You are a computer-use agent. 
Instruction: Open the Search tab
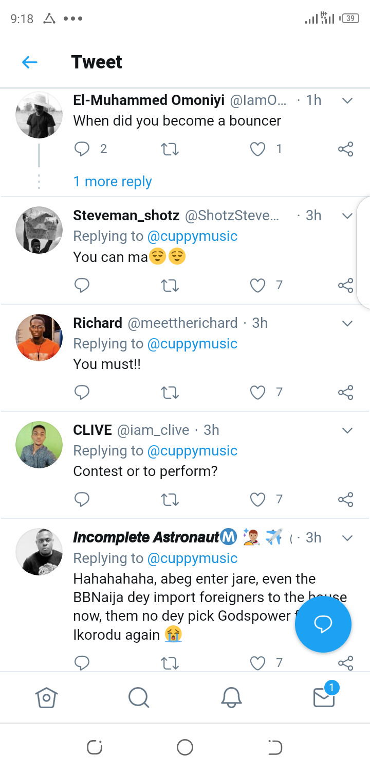139,698
